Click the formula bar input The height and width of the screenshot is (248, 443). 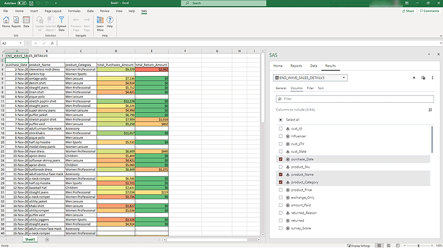click(249, 43)
